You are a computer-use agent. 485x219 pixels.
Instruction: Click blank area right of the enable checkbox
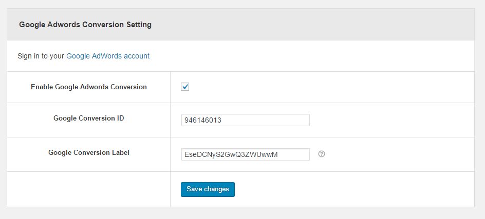(329, 87)
